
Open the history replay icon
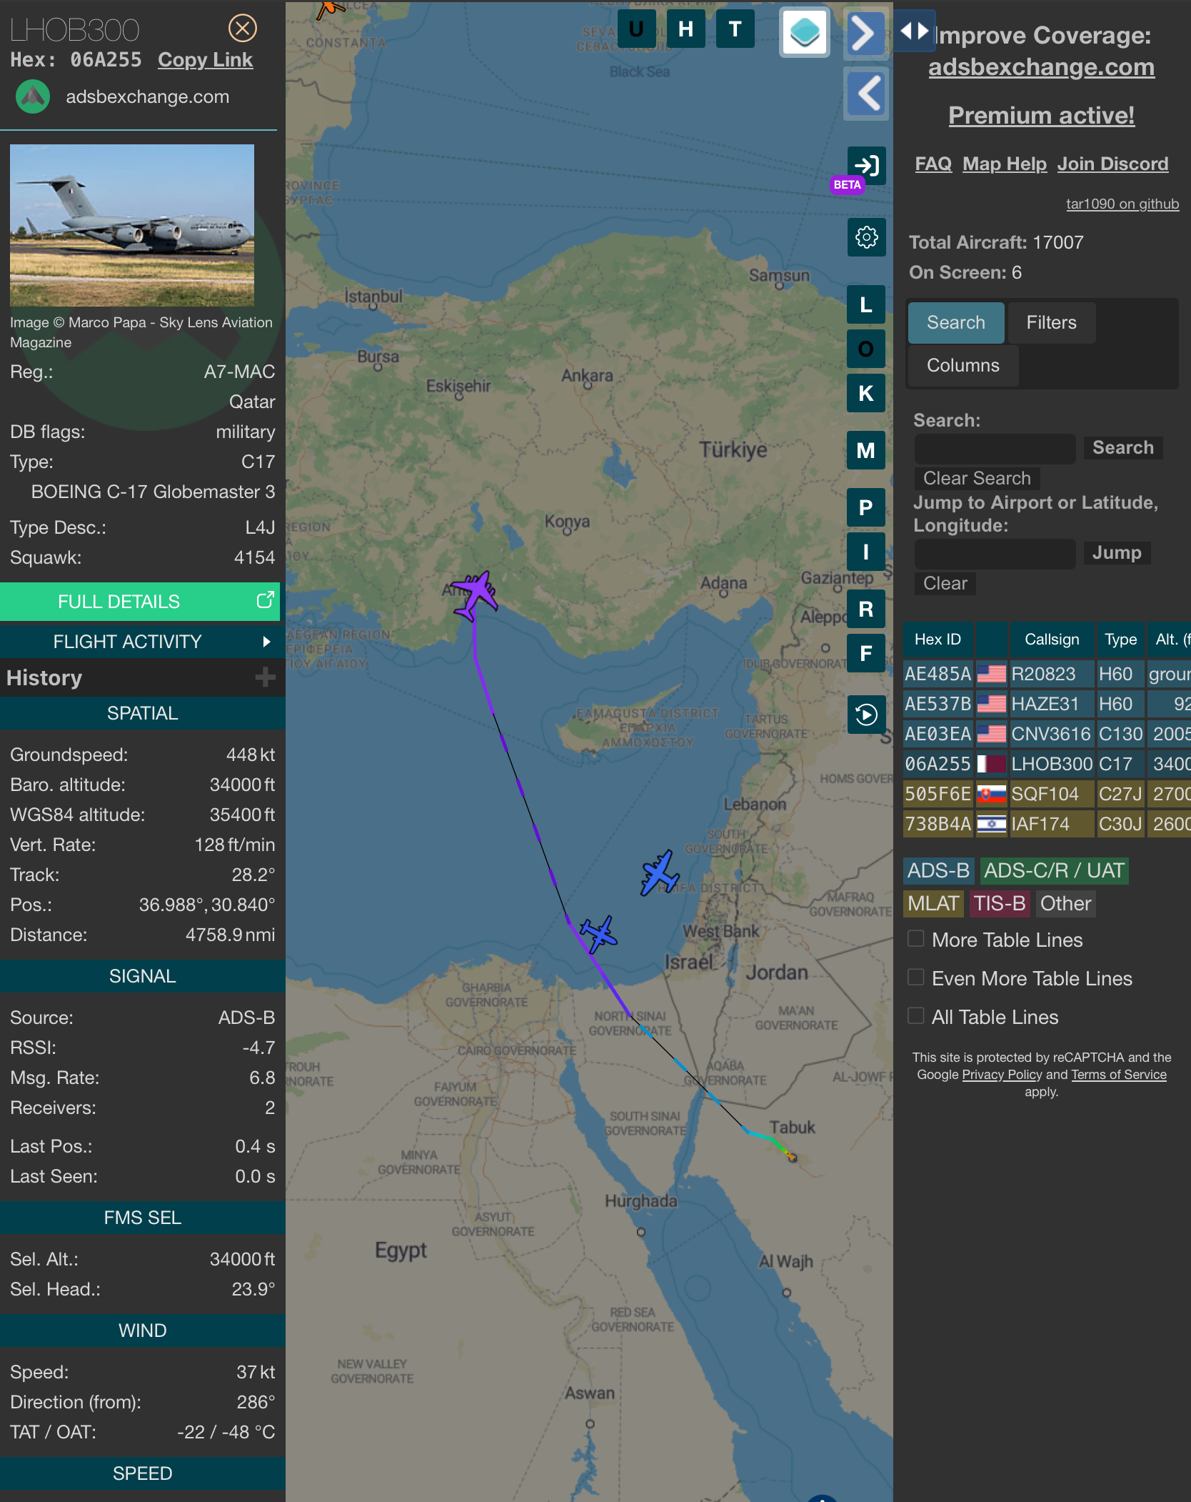tap(866, 715)
